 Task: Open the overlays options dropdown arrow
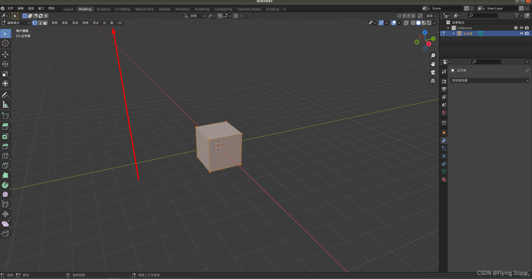click(399, 23)
